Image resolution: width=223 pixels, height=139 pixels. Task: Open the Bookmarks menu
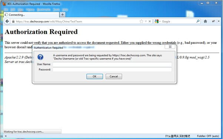44,10
